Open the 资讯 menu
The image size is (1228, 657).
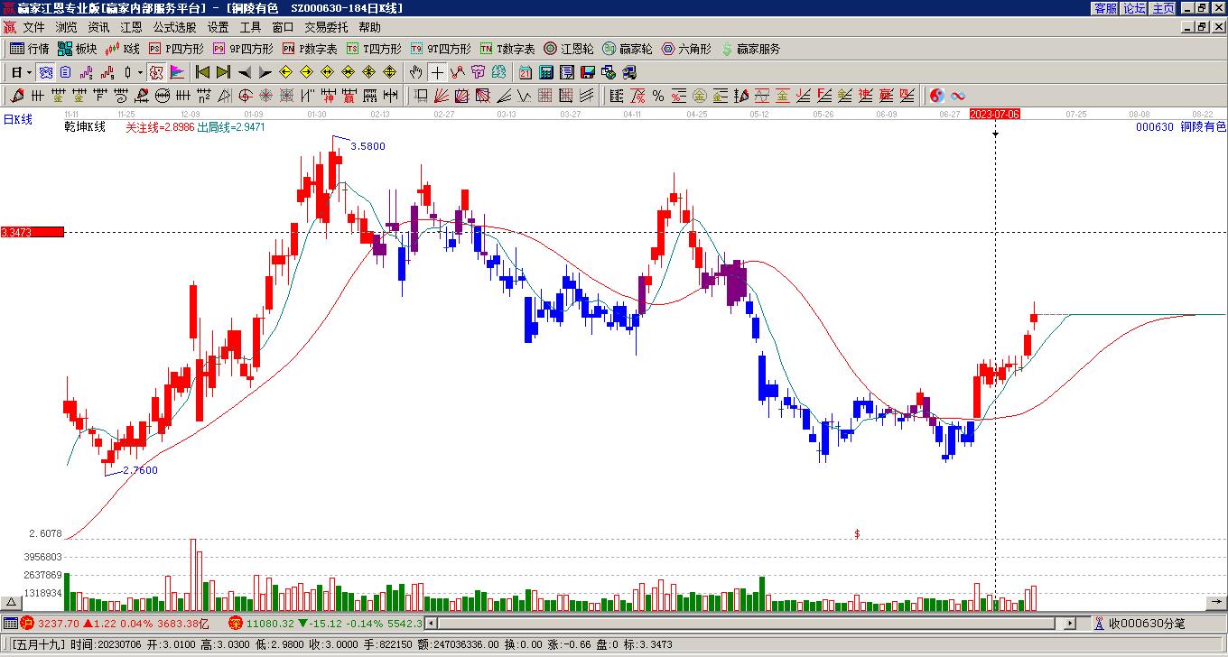pos(98,27)
